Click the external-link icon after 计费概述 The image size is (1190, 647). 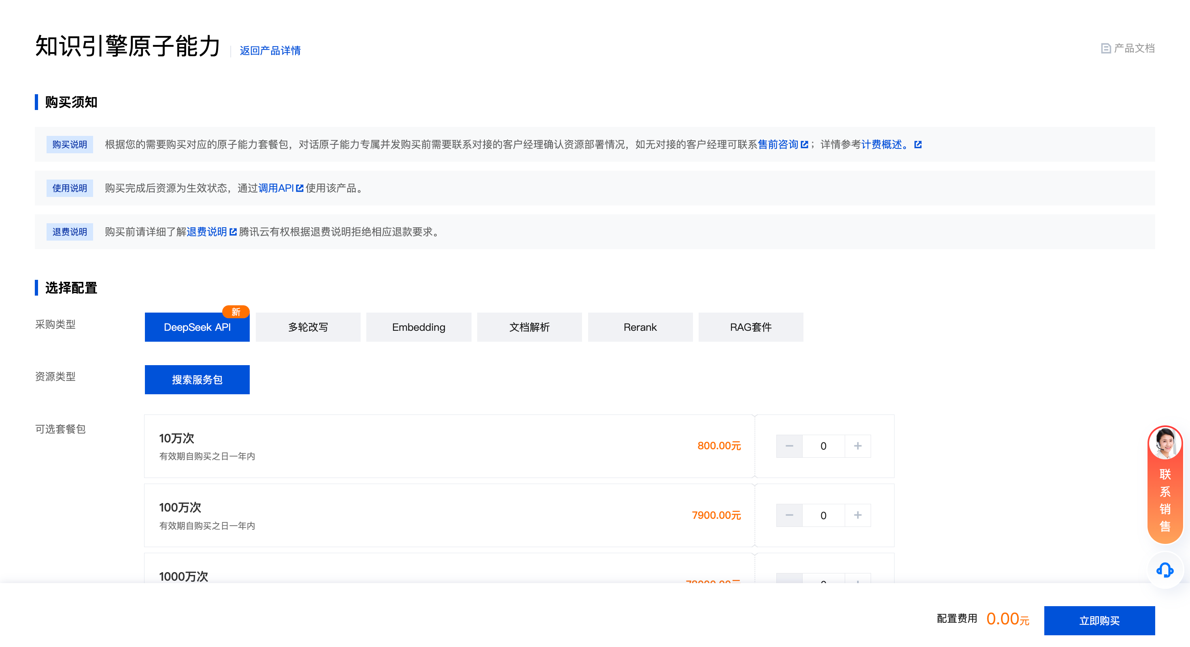click(x=918, y=144)
